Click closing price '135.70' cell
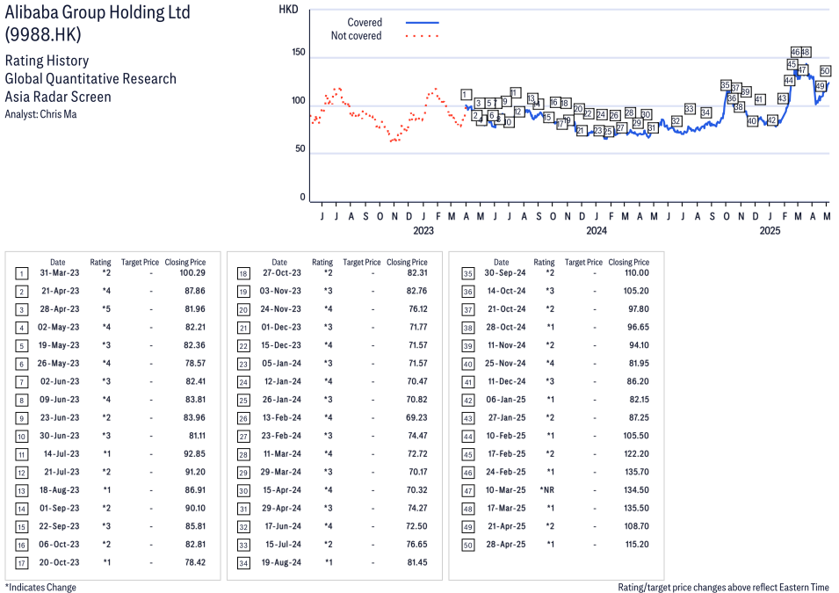This screenshot has width=839, height=593. pos(636,472)
